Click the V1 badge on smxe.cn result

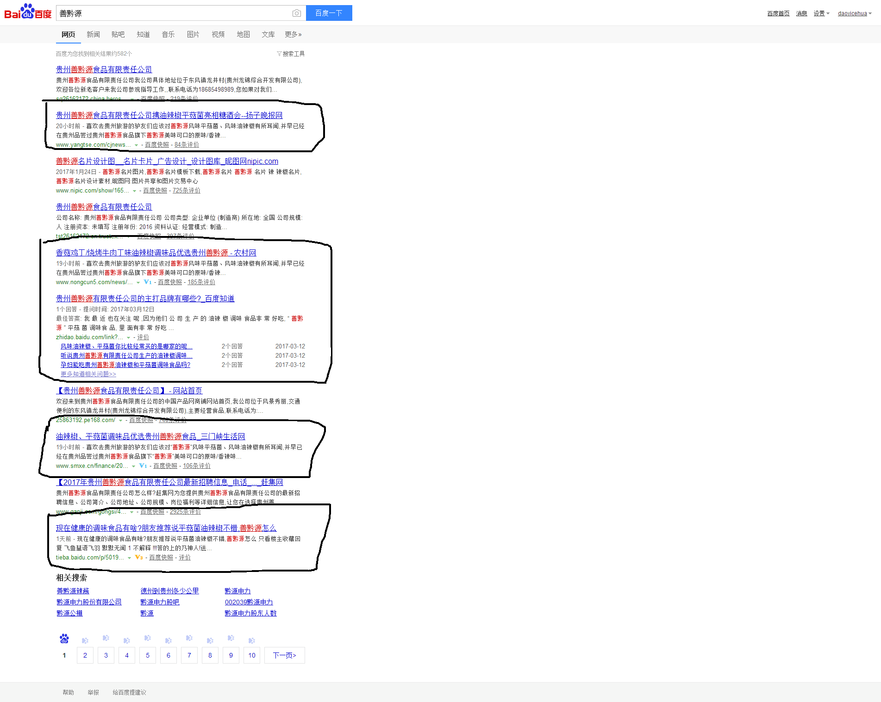click(143, 466)
